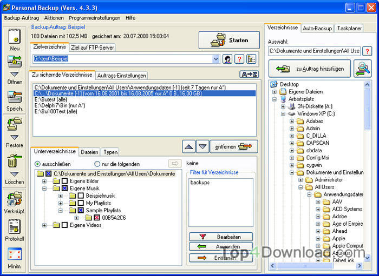This screenshot has width=379, height=276.
Task: Click the down triangle under Öffnen
Action: coord(15,74)
